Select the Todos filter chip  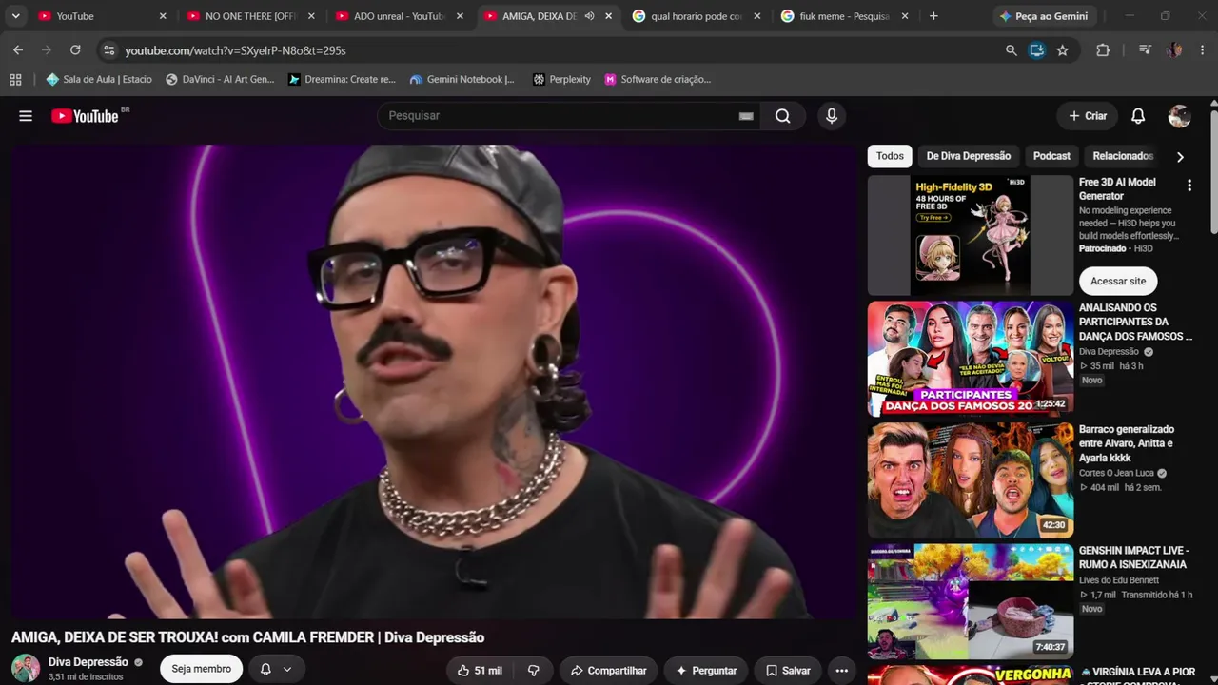890,156
